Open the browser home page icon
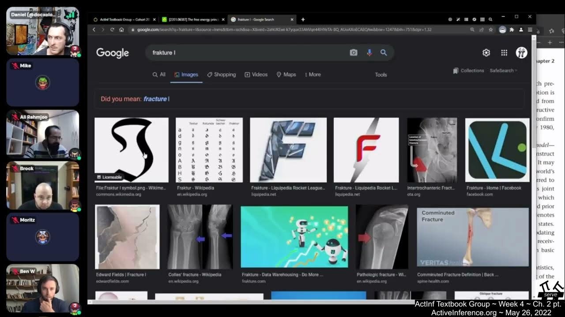 [x=121, y=29]
